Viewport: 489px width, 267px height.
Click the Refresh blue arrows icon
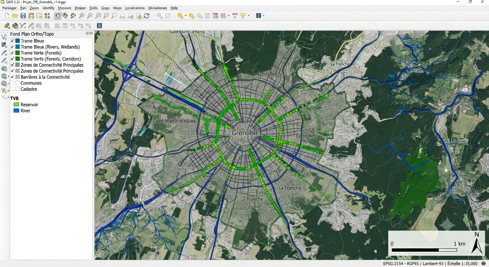(x=147, y=16)
